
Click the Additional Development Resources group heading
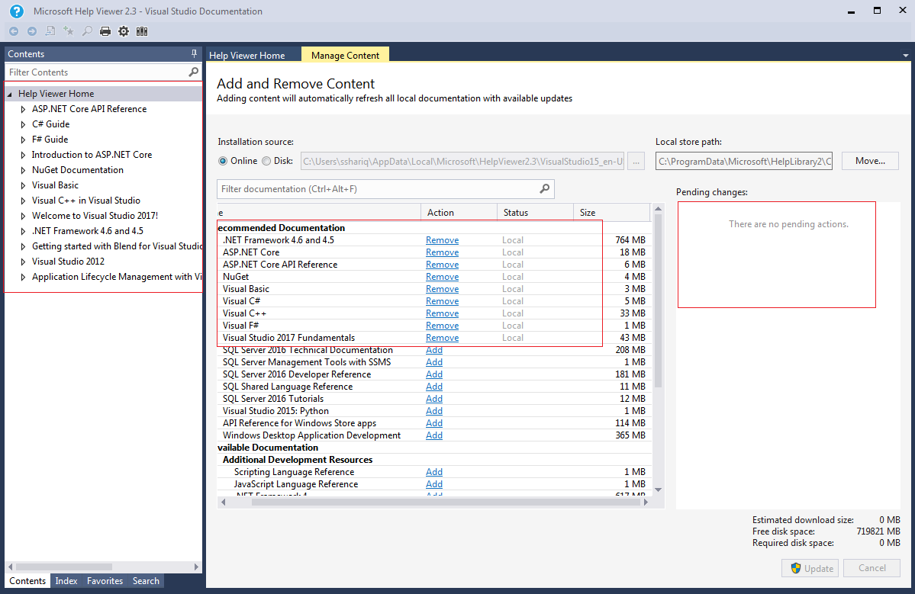[x=298, y=460]
